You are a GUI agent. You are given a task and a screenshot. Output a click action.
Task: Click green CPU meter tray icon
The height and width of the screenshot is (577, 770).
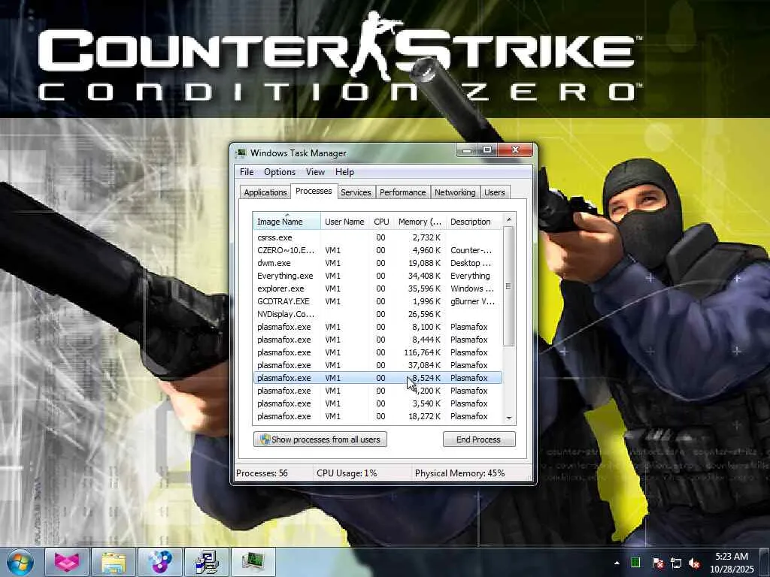point(635,563)
